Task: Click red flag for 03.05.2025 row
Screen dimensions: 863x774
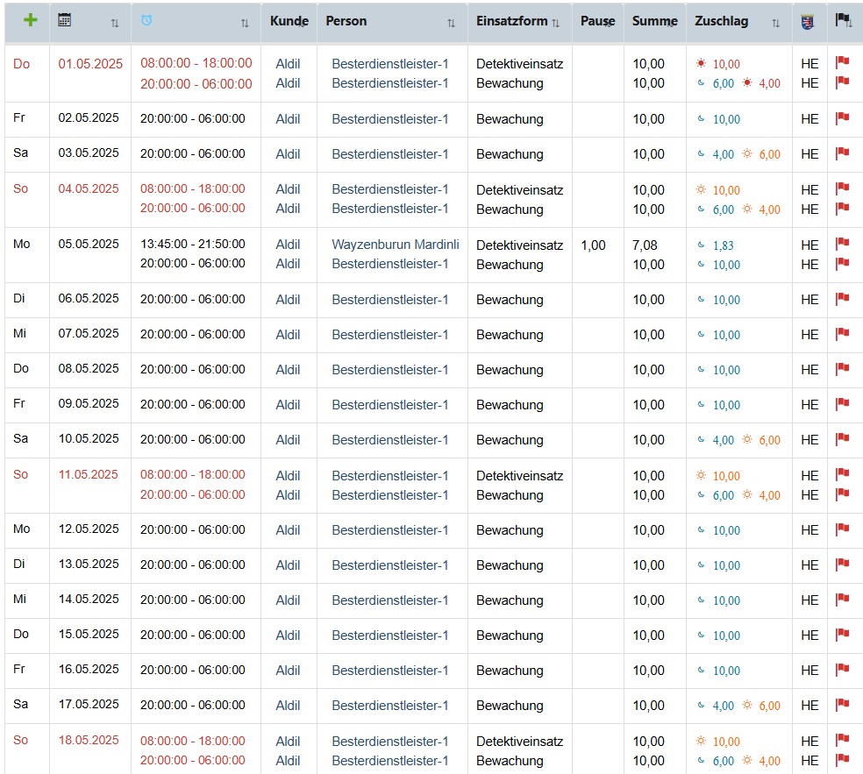Action: pos(842,153)
